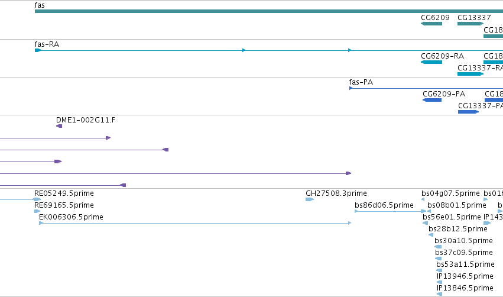Click the RE69165.5prime EST arrow glyph
This screenshot has height=297, width=503.
tap(37, 211)
